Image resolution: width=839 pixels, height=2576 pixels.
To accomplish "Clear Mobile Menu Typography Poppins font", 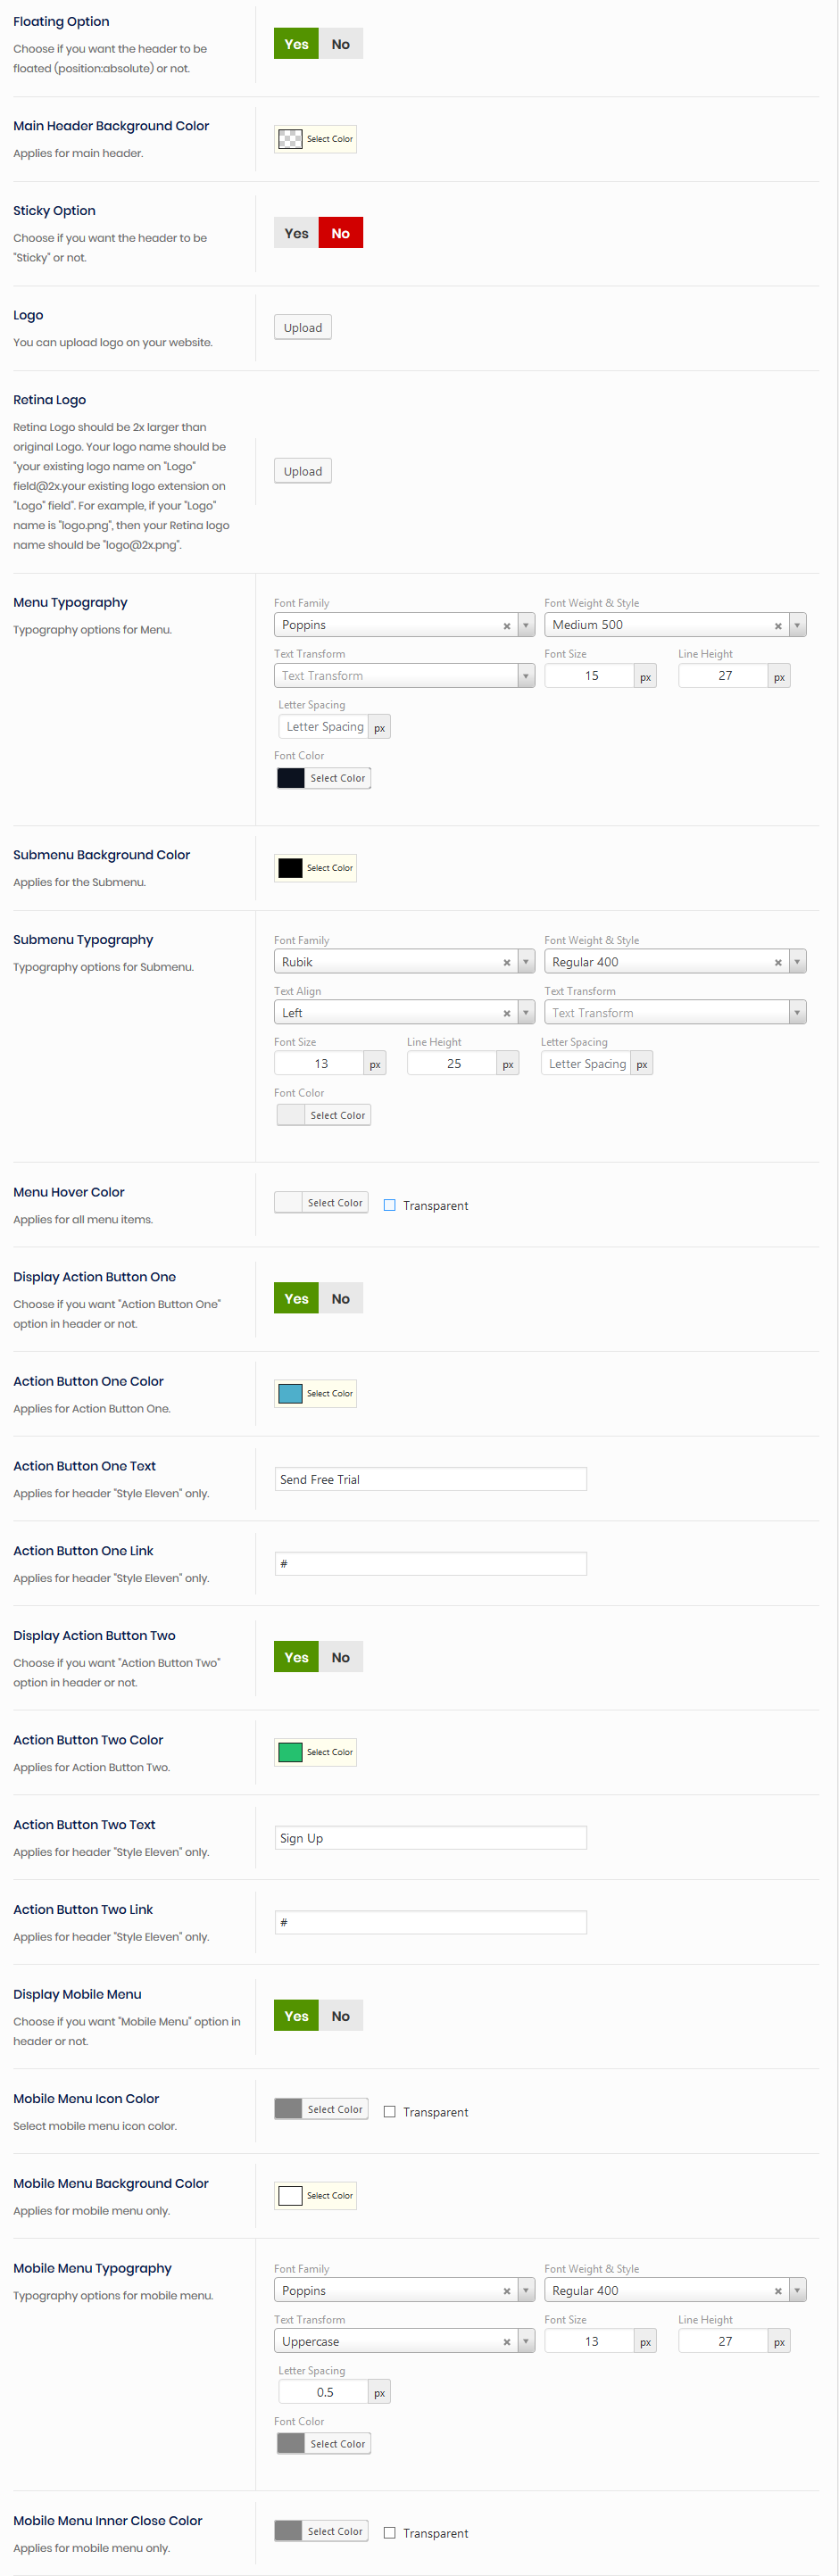I will (x=506, y=2291).
